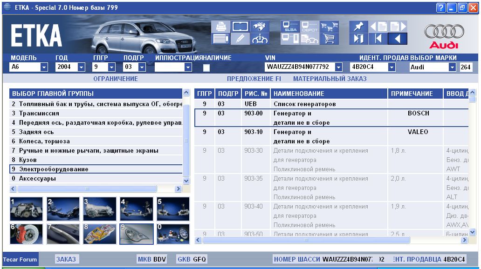Click brake disc thumbnail number 6
The height and width of the screenshot is (269, 481).
(x=26, y=234)
